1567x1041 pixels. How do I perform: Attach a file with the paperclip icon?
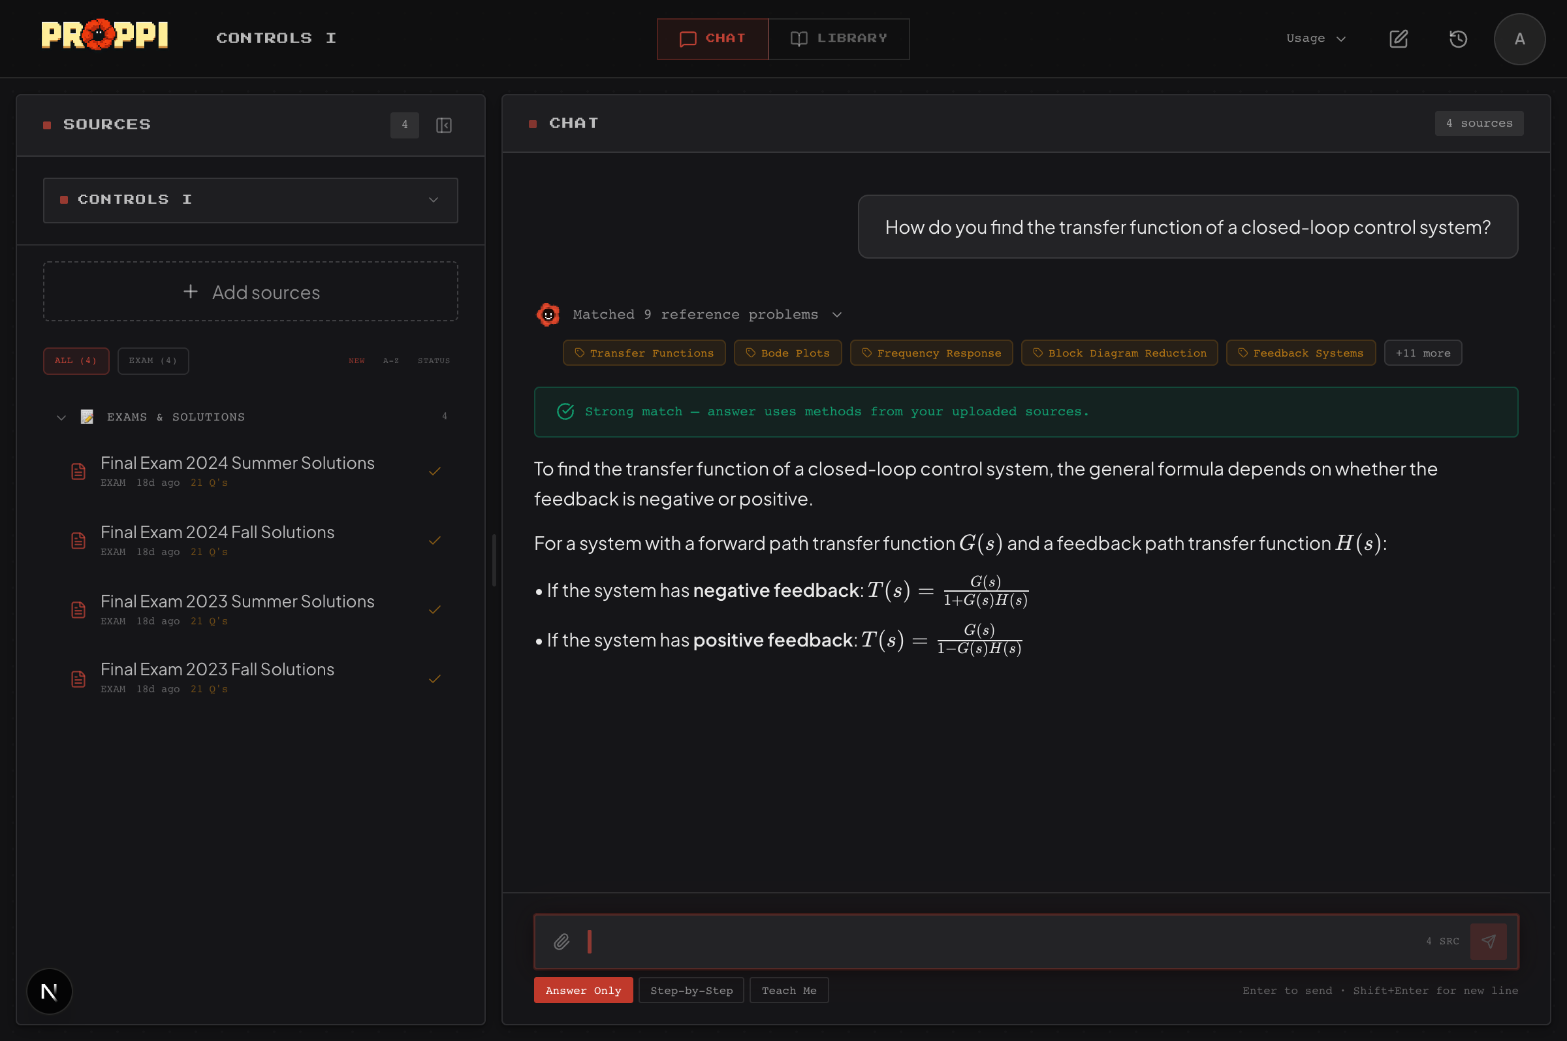pyautogui.click(x=561, y=942)
